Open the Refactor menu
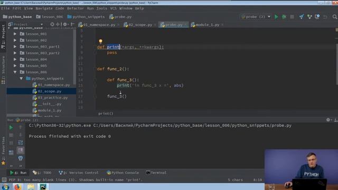Screen dimensions: 338x190 75,8
